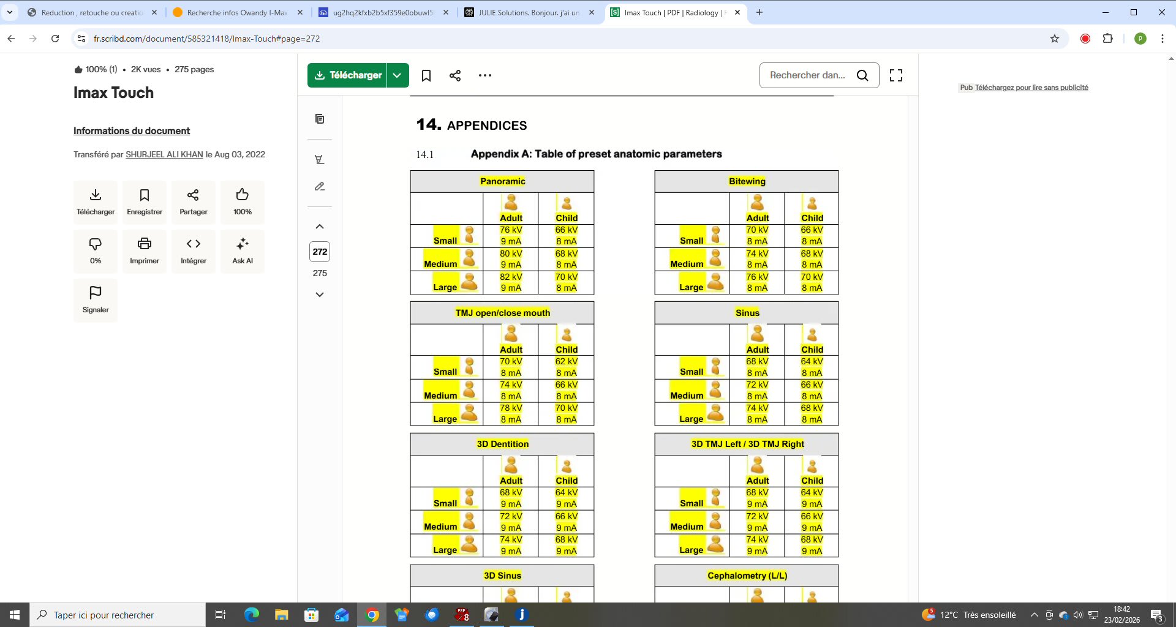The width and height of the screenshot is (1176, 627).
Task: Click the pencil annotate icon in sidebar
Action: point(320,186)
